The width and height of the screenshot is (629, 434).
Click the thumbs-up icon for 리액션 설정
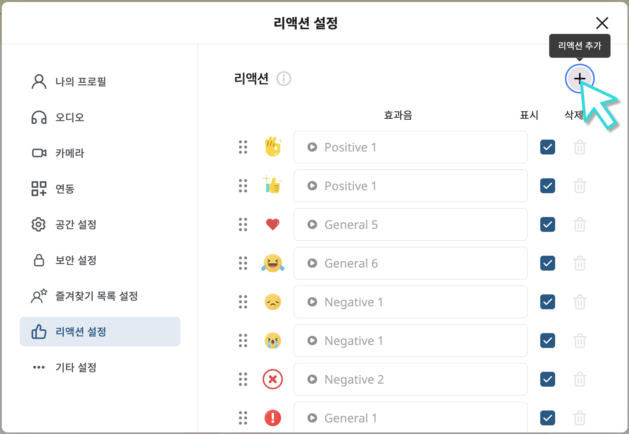pos(39,332)
